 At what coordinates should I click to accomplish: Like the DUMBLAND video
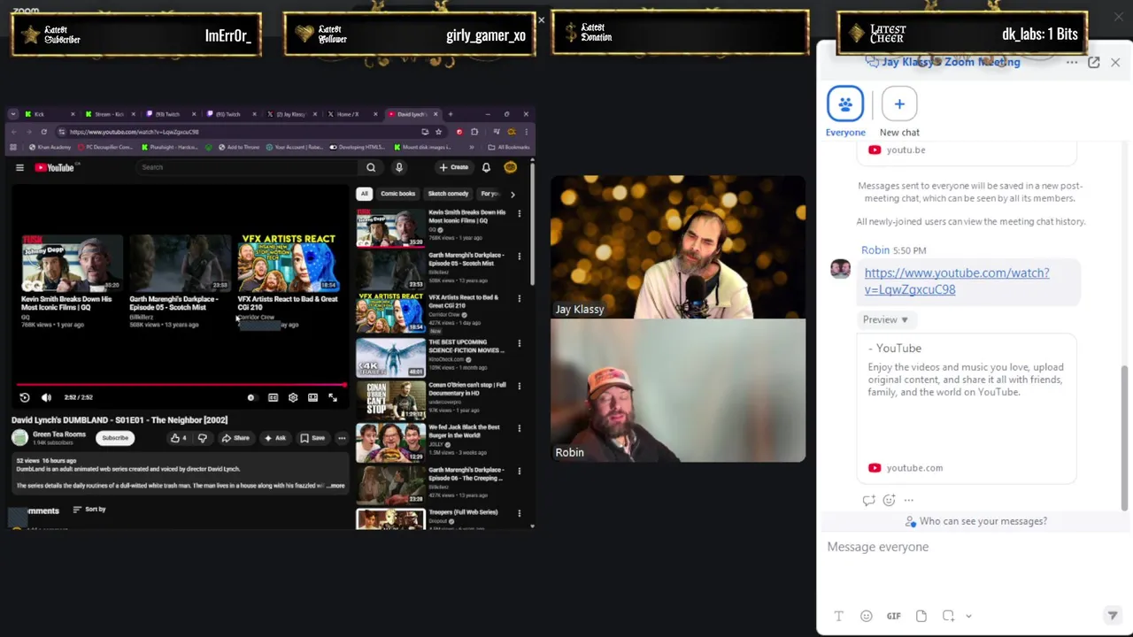click(x=178, y=438)
